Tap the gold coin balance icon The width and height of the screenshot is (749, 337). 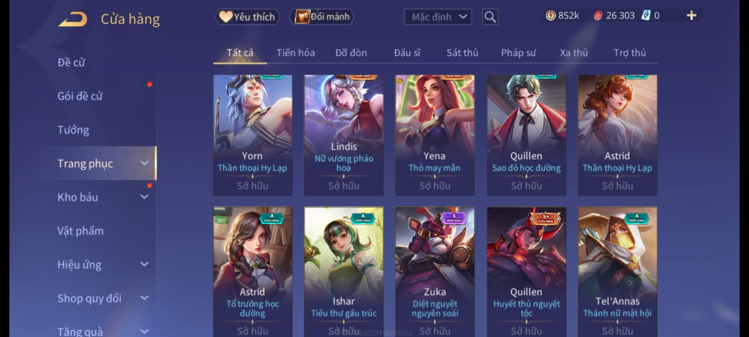coord(551,16)
